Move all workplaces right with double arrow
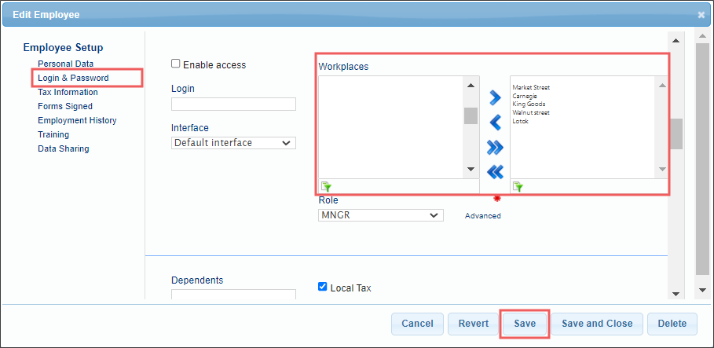714x348 pixels. pos(495,147)
